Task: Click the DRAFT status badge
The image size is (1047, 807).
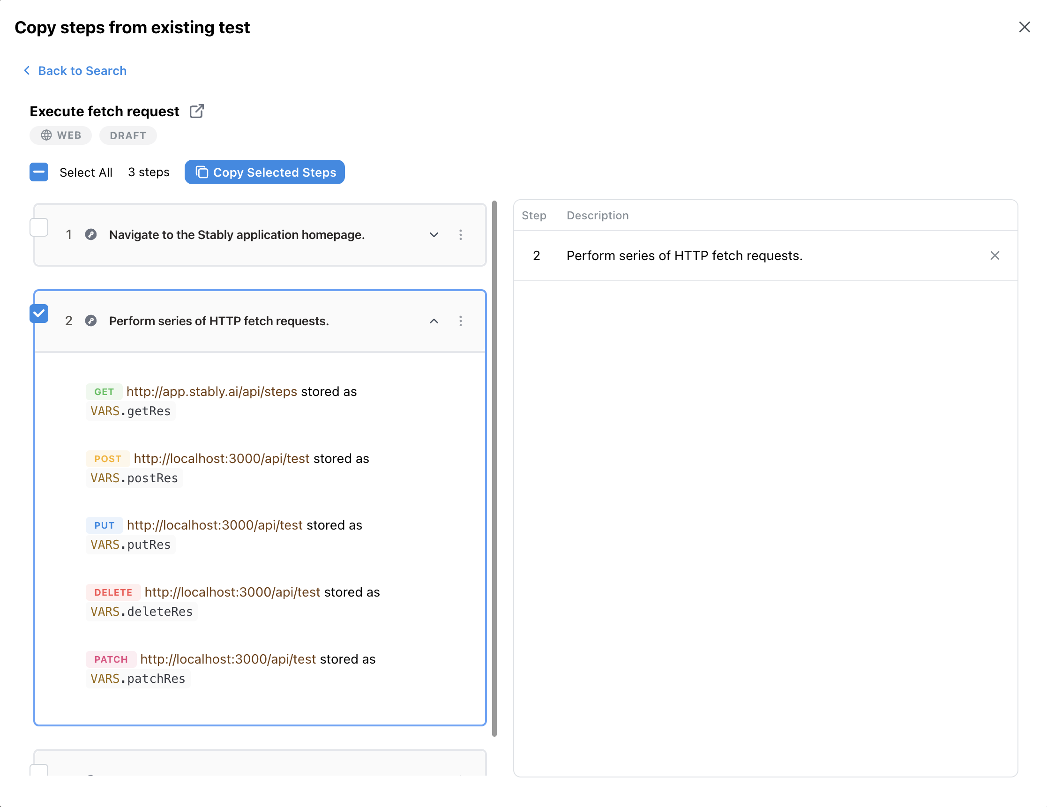Action: 127,136
